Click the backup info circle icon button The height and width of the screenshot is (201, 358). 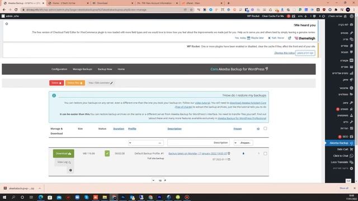tap(70, 170)
